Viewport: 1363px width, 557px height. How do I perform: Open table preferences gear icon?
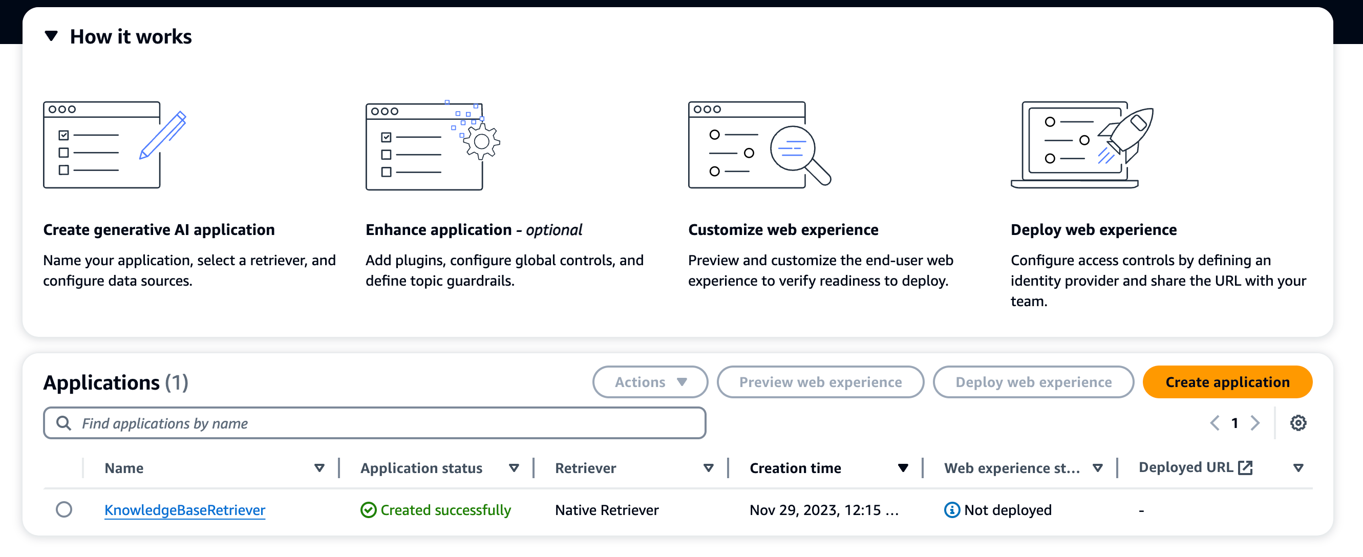[x=1298, y=423]
